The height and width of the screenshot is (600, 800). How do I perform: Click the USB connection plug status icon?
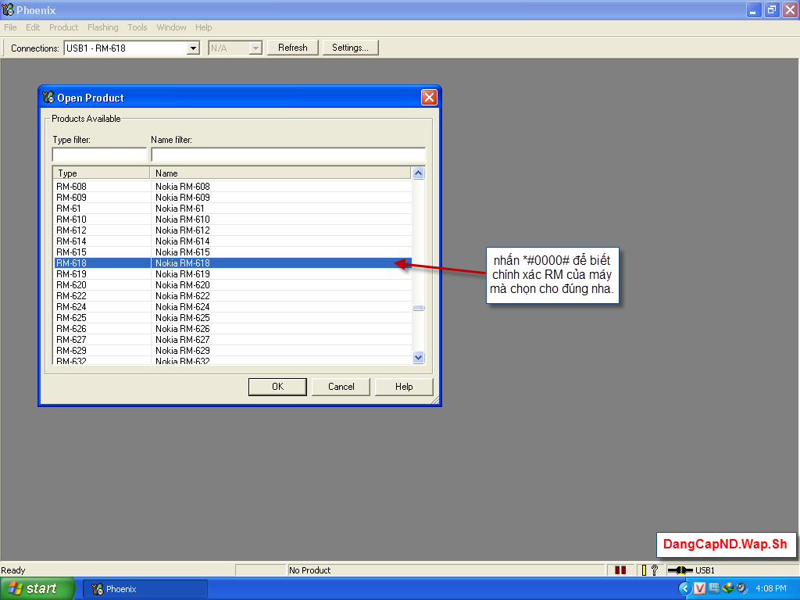click(680, 570)
